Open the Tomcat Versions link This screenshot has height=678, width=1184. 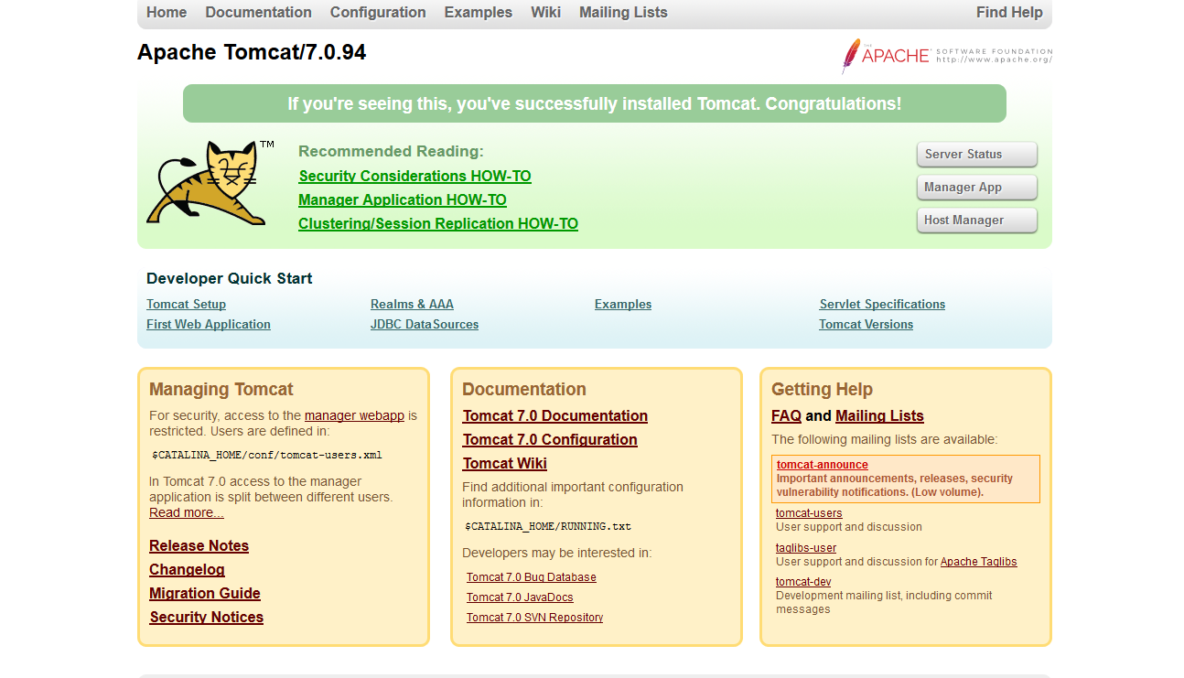click(866, 325)
